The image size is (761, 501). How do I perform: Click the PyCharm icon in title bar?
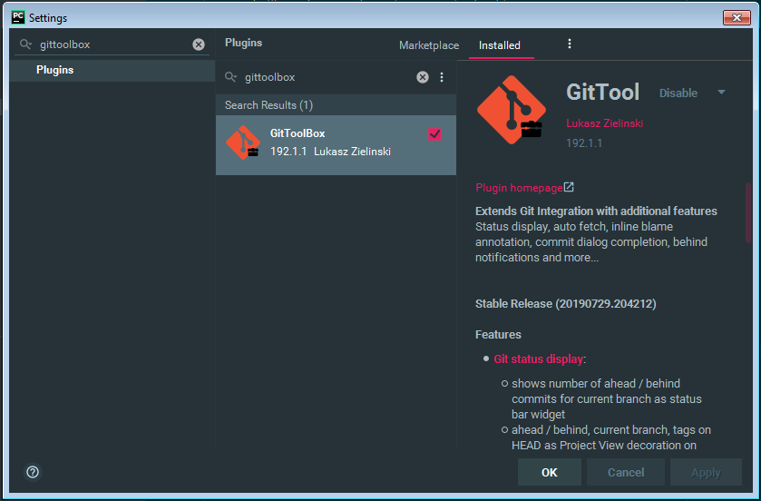click(x=18, y=17)
